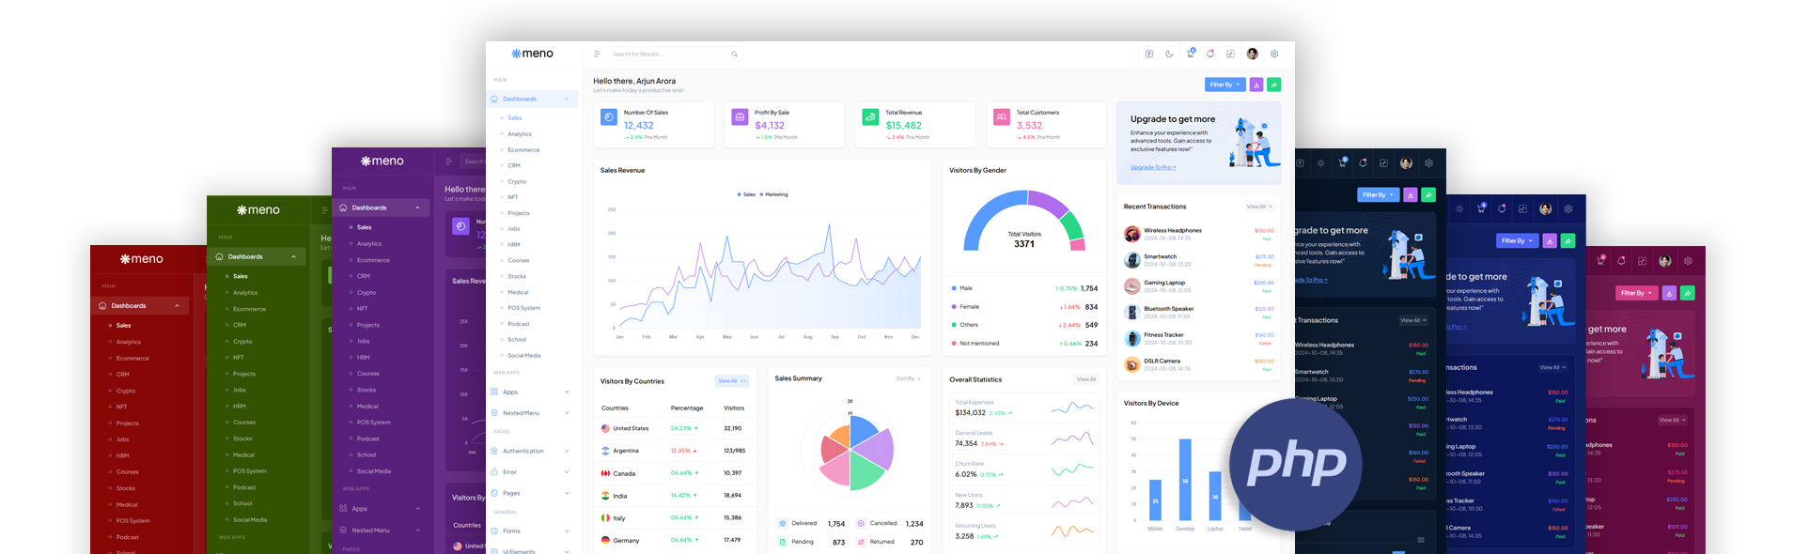Collapse the Dashboards menu in the white sidebar
Screen dimensions: 1794x554
click(x=567, y=100)
